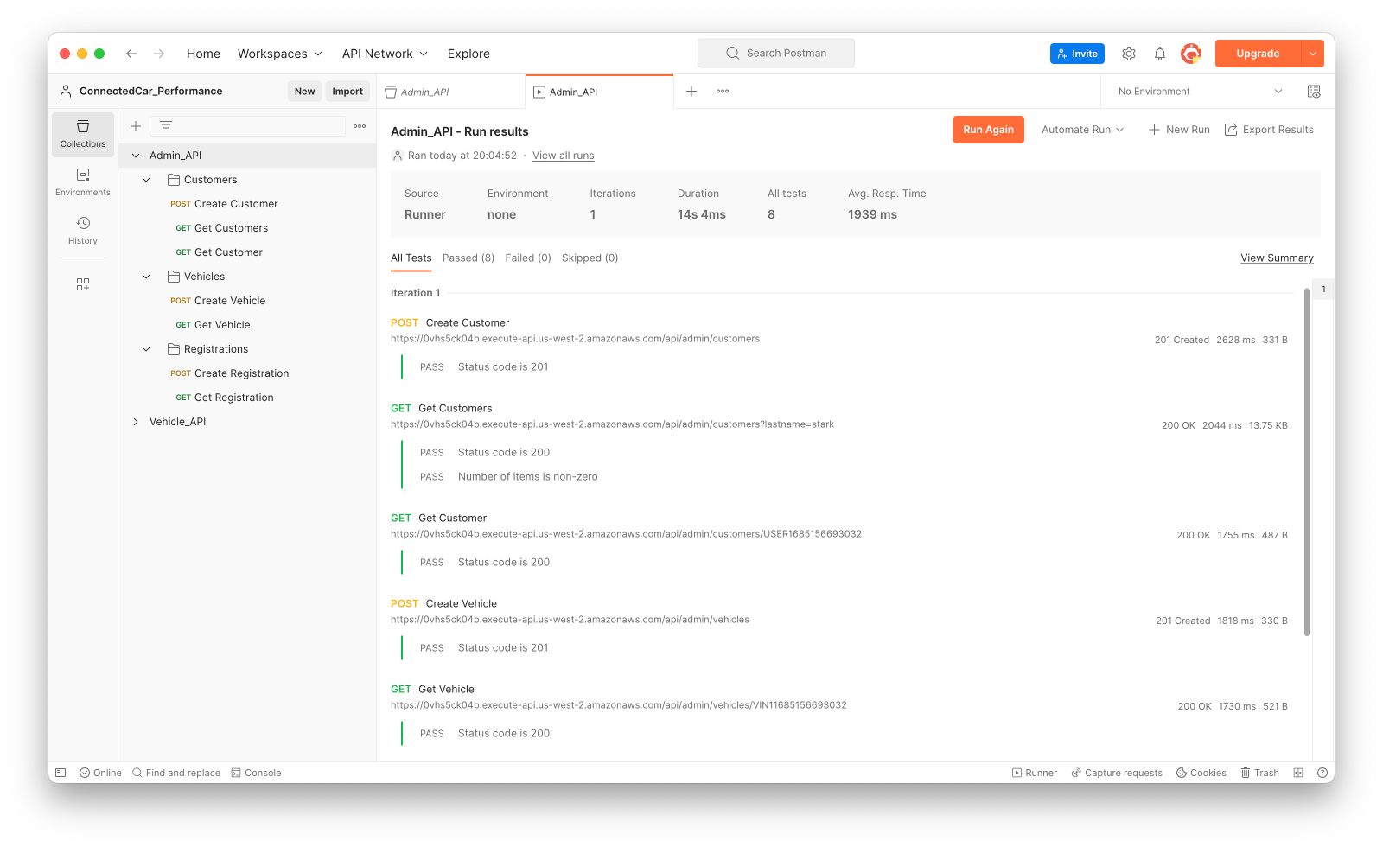1383x847 pixels.
Task: Collapse the Admin_API collection
Action: click(x=136, y=156)
